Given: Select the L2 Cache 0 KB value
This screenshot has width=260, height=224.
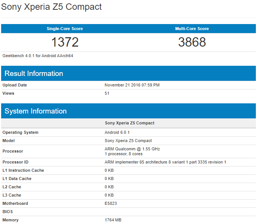Looking at the screenshot, I should click(x=109, y=187).
